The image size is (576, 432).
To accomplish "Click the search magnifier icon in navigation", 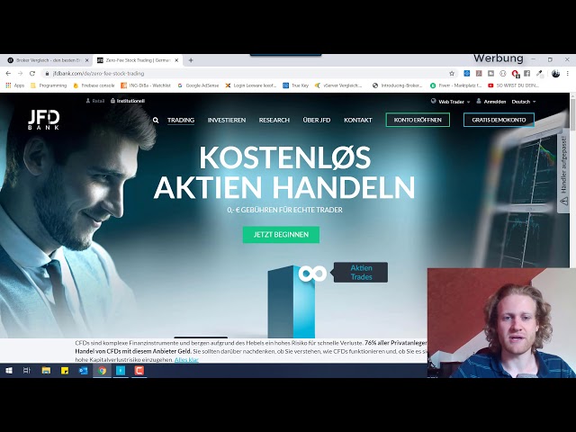I will pos(156,120).
